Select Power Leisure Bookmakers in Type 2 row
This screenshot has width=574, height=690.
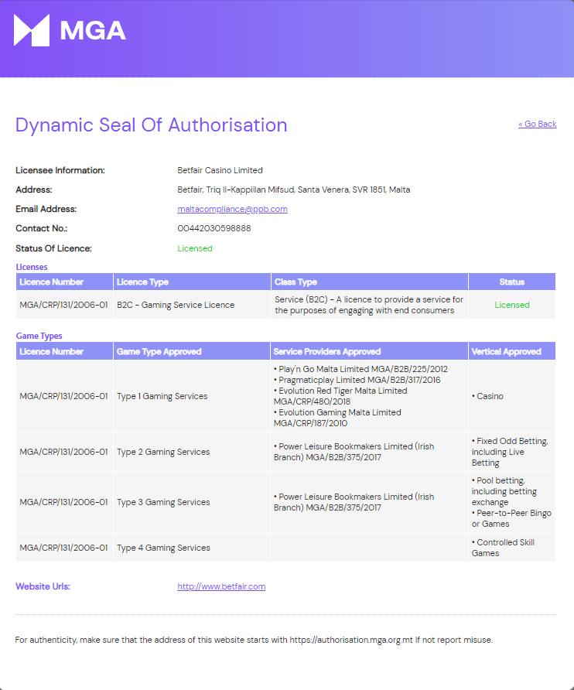pos(354,452)
